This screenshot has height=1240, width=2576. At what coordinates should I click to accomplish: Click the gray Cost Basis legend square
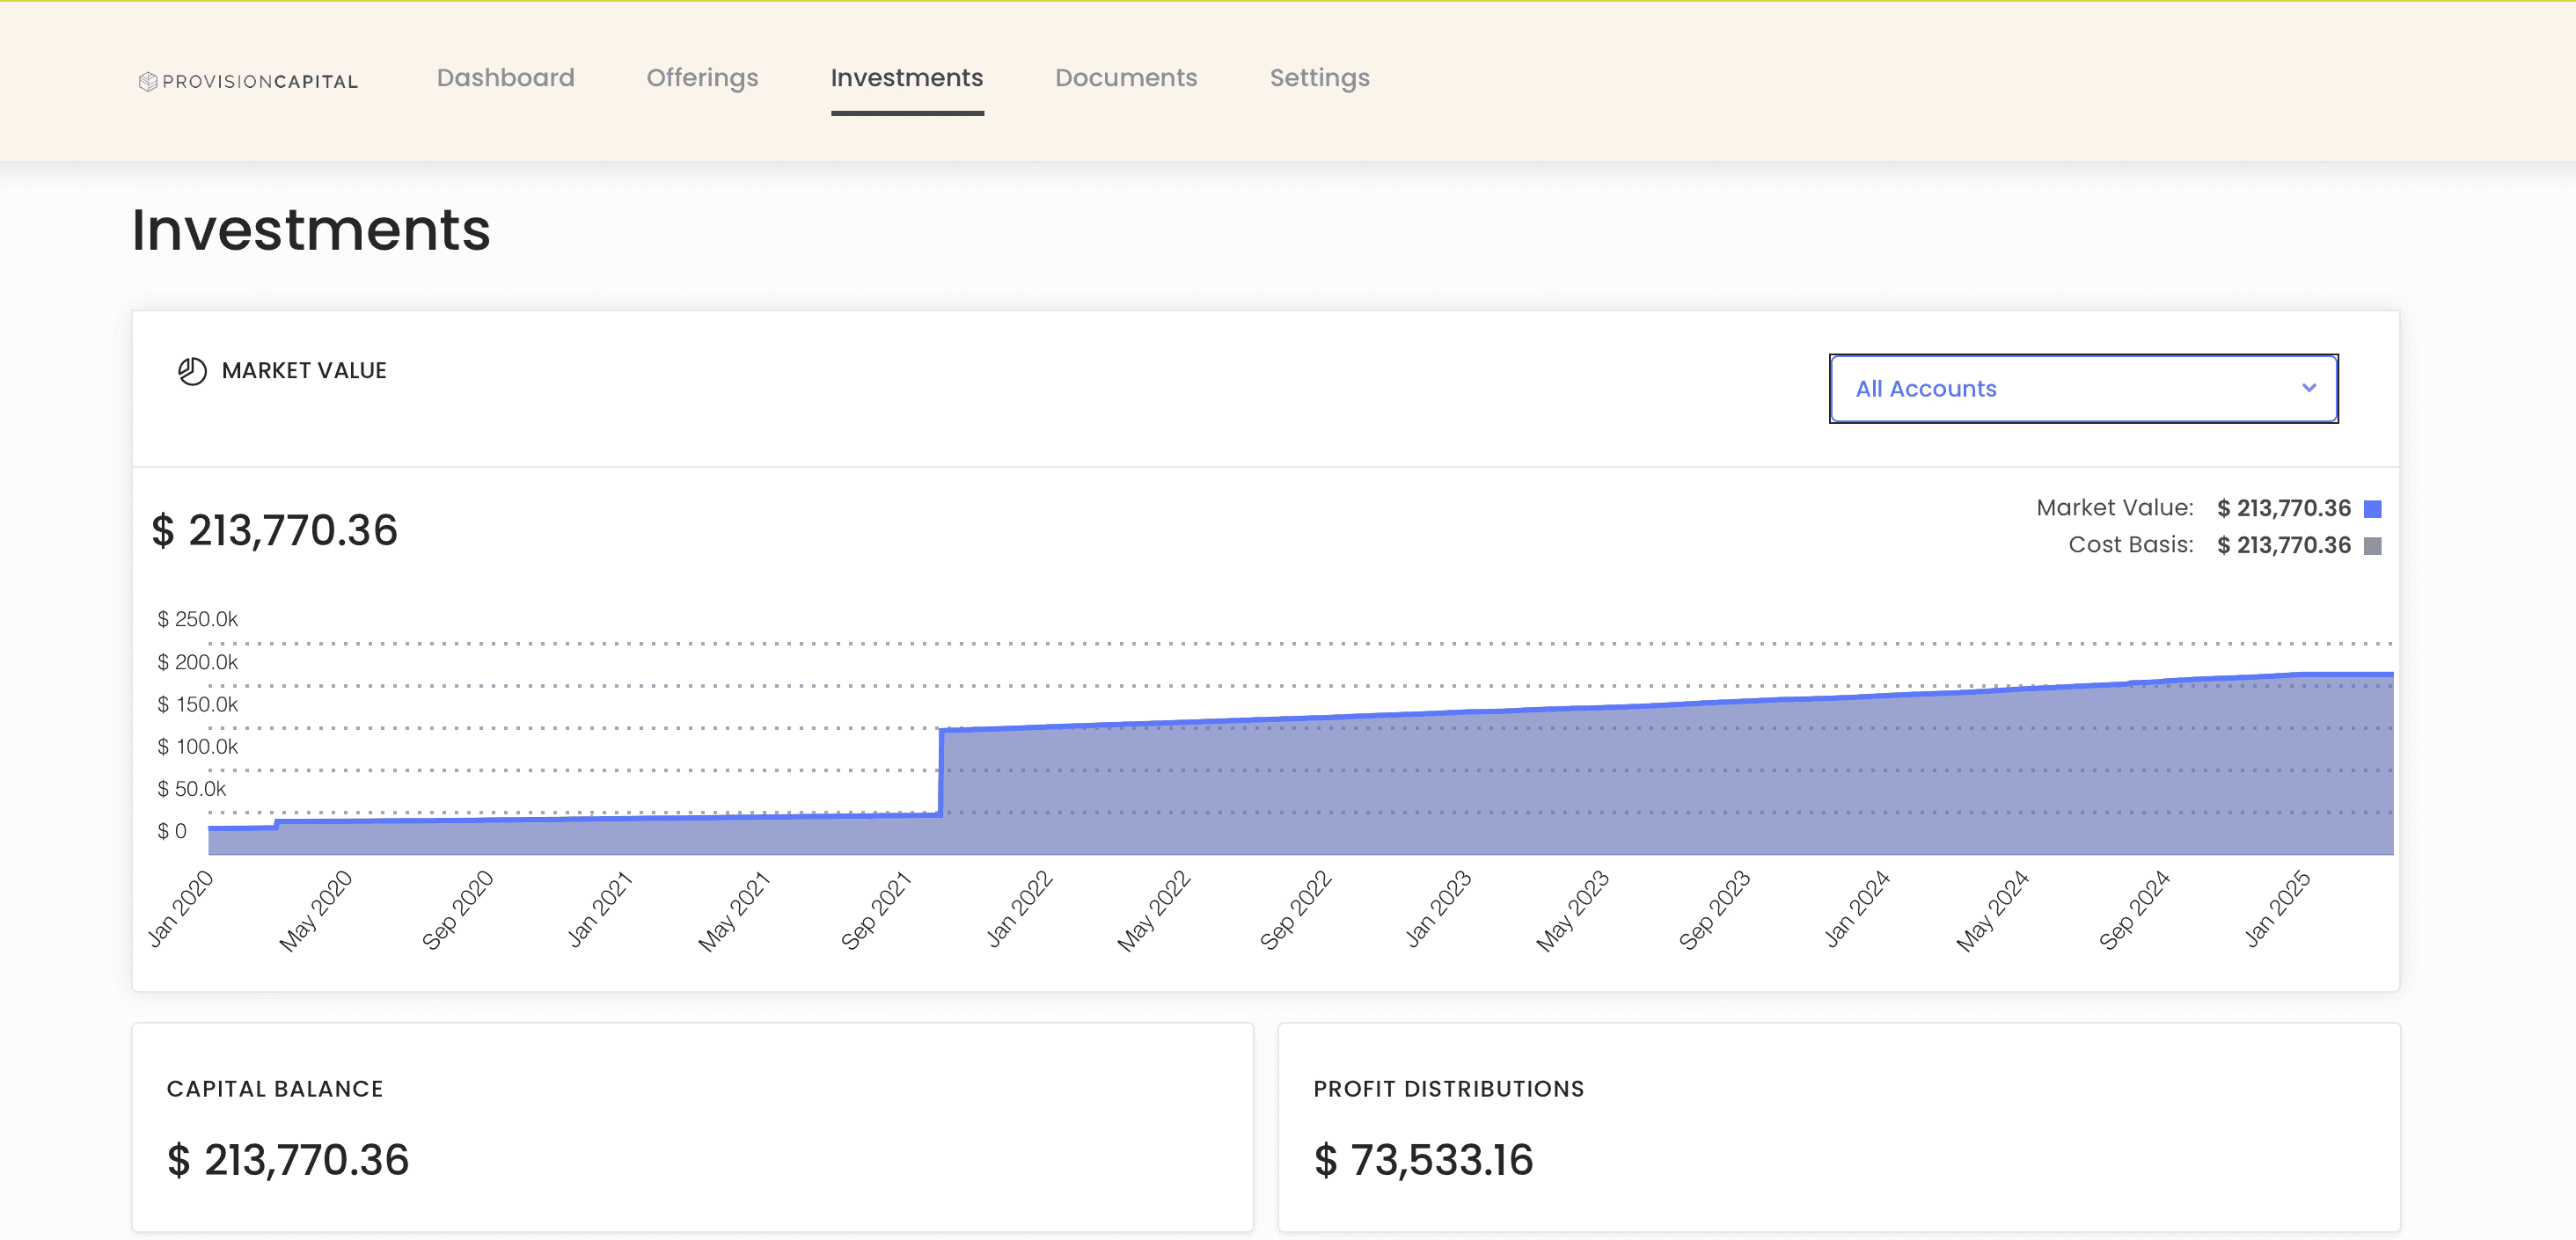pos(2372,546)
